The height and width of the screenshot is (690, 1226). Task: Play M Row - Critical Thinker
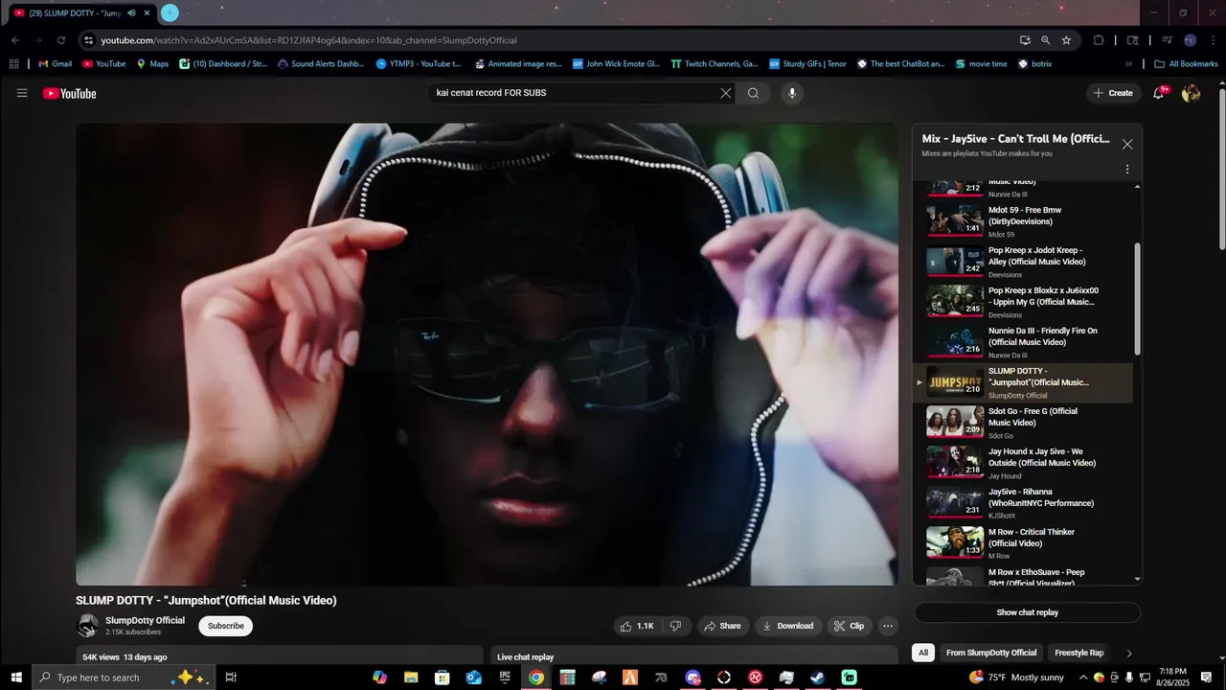tap(1025, 542)
